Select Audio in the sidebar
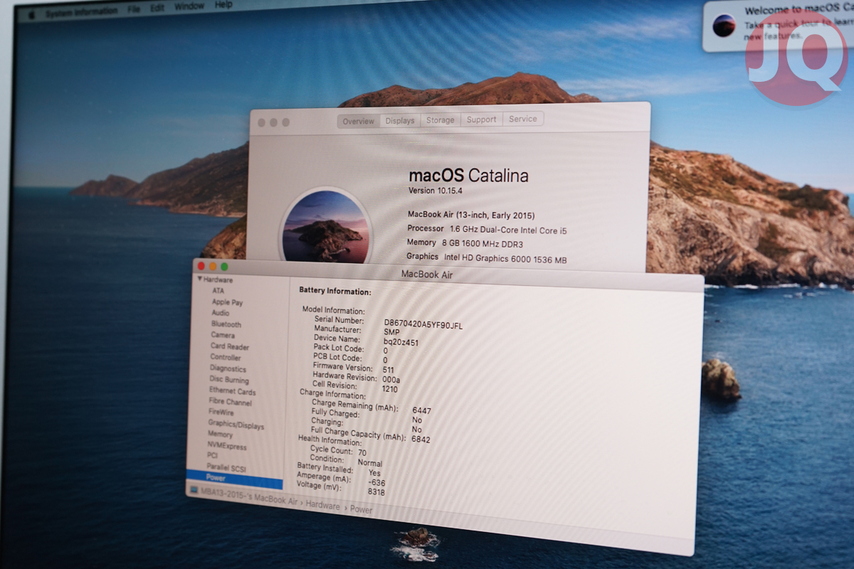 [x=221, y=313]
